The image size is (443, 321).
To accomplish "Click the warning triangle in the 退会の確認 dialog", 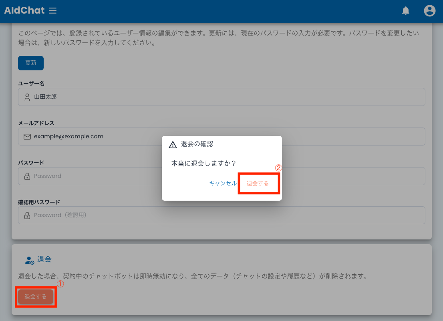I will (173, 145).
